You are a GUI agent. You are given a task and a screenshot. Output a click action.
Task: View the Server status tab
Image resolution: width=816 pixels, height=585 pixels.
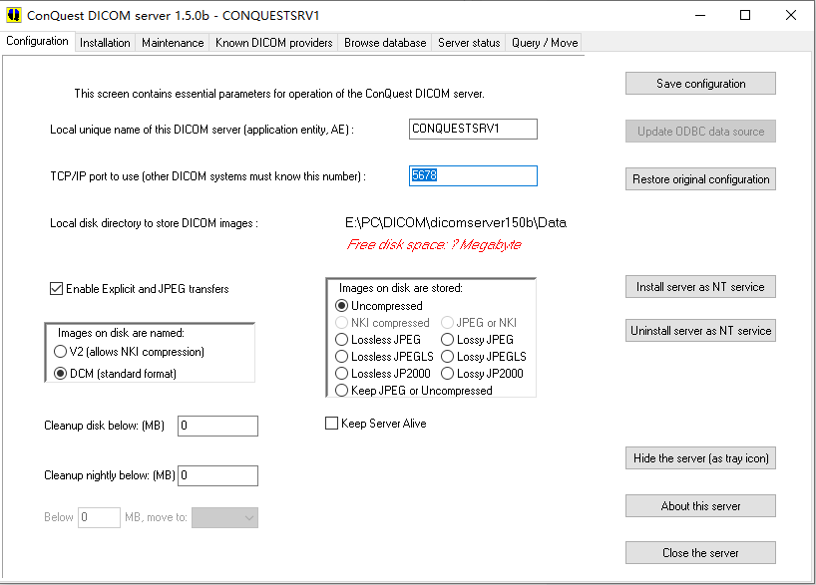coord(469,43)
